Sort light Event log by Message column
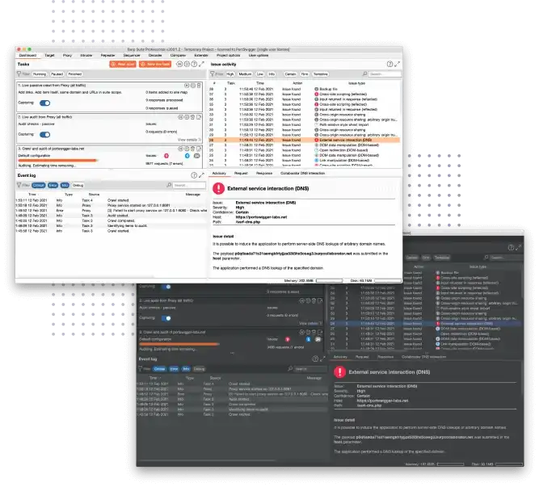The image size is (539, 487). [193, 195]
